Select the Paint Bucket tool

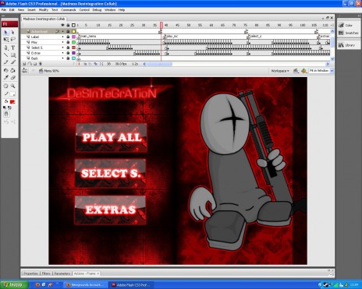12,70
